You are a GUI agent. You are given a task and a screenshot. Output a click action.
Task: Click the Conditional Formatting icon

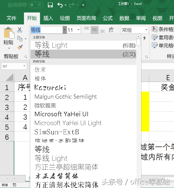(x=155, y=29)
